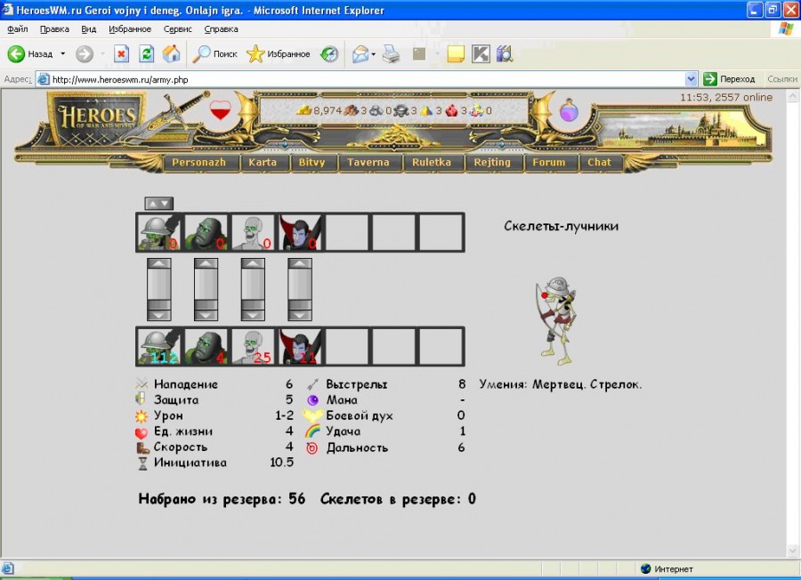This screenshot has width=801, height=580.
Task: Select vampire unit in top army row
Action: [x=300, y=232]
